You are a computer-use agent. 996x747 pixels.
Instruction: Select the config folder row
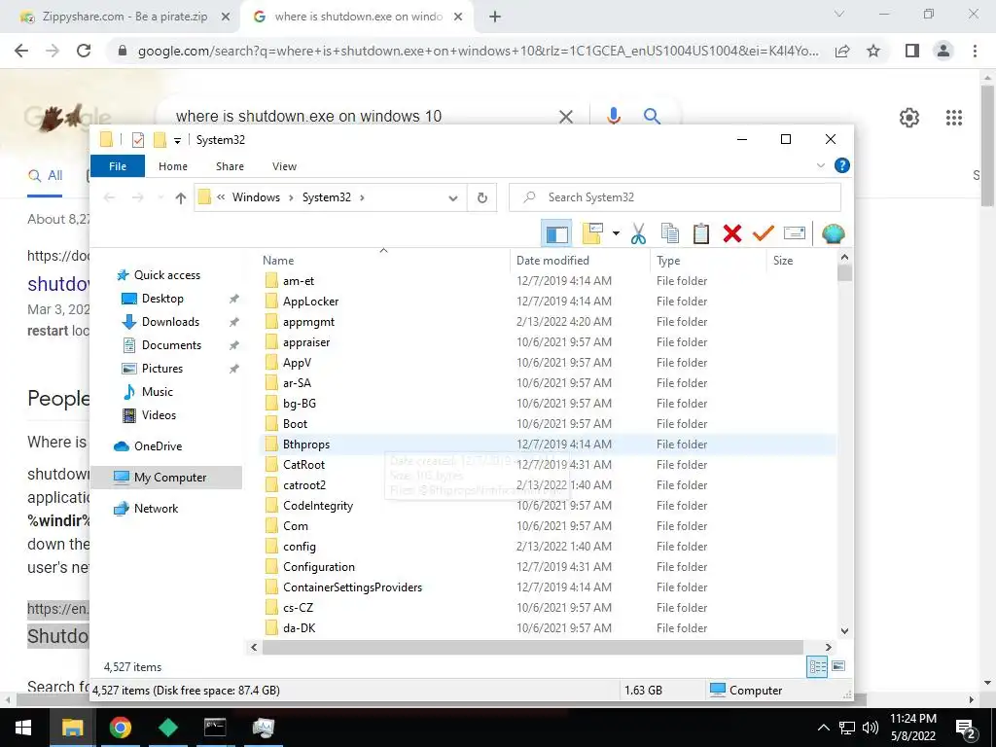point(548,547)
